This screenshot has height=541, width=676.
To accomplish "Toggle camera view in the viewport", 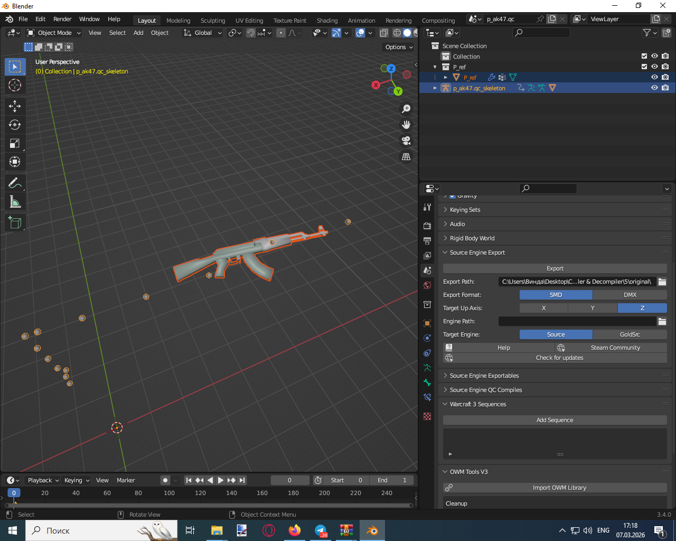I will (x=406, y=141).
